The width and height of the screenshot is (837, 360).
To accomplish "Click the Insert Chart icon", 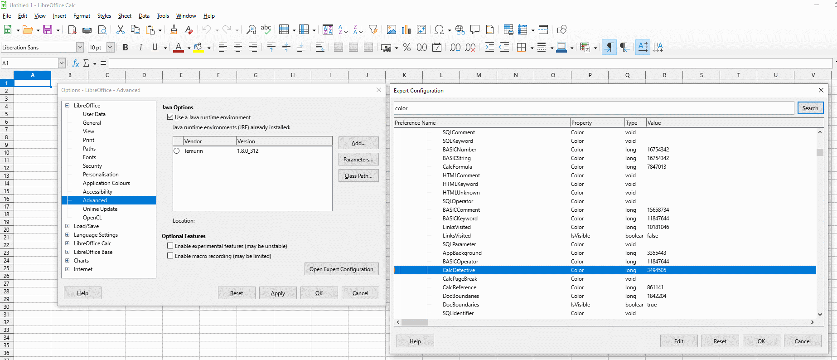I will coord(406,30).
